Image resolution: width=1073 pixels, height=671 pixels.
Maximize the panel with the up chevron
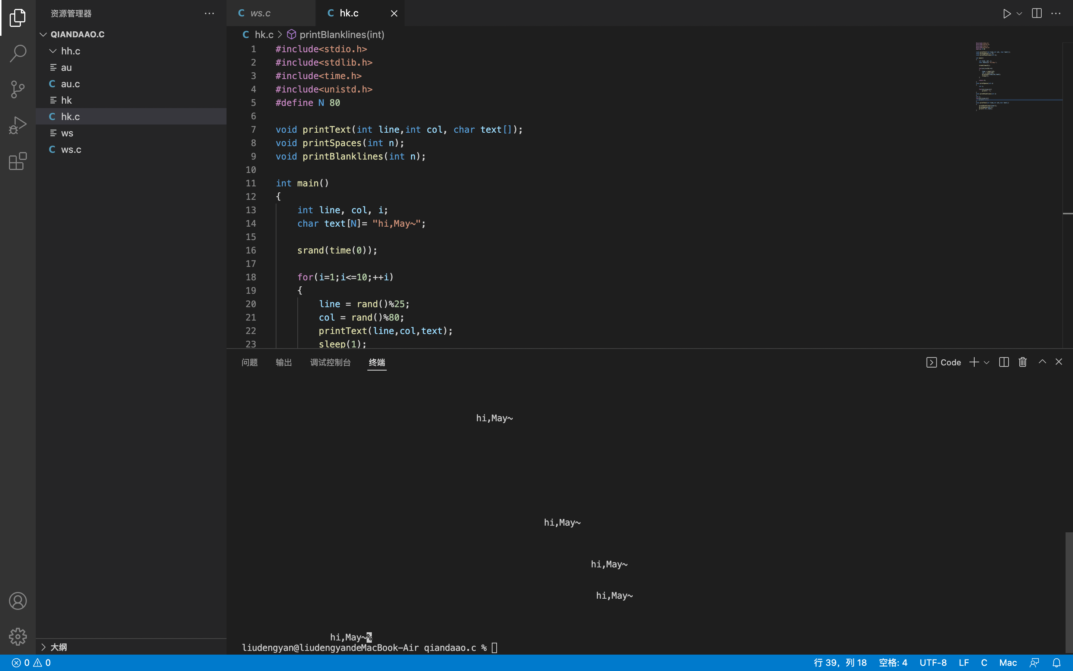1042,362
